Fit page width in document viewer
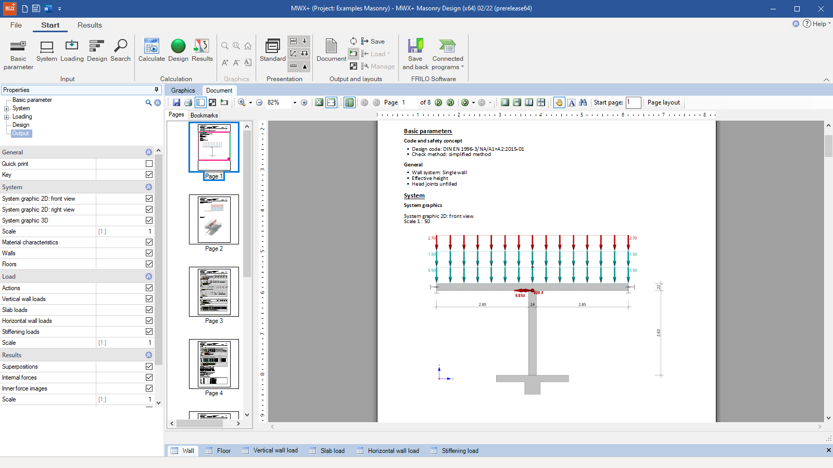 [x=331, y=102]
